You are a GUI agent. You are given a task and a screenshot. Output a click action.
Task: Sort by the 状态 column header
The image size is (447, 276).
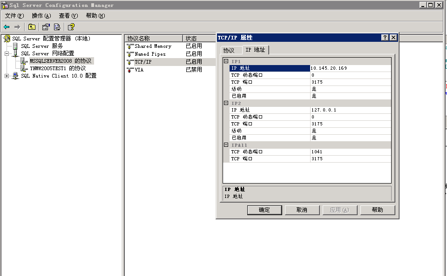pyautogui.click(x=199, y=39)
